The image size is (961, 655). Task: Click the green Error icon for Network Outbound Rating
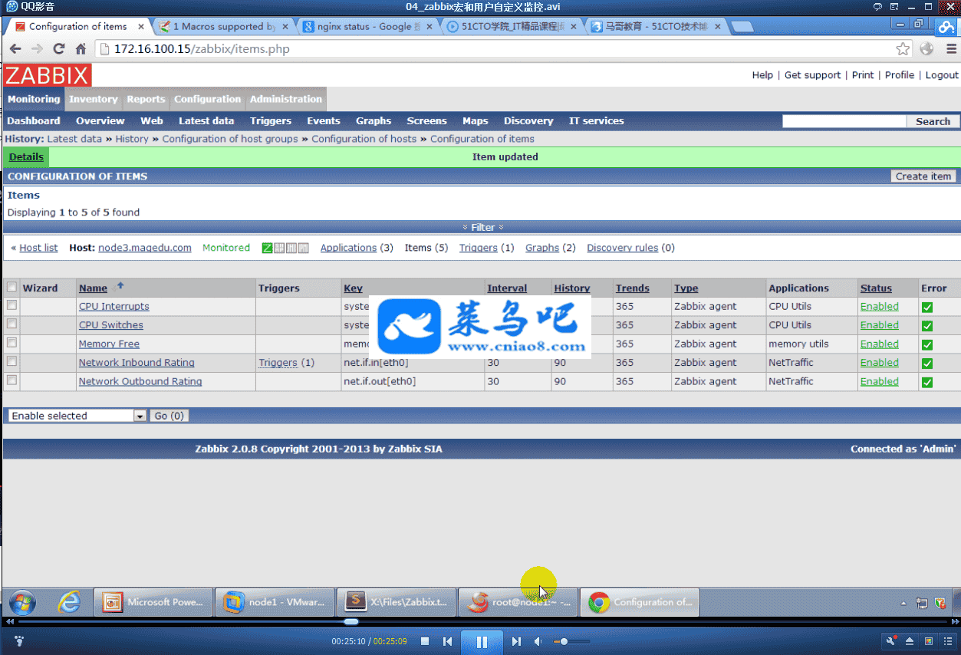point(927,382)
